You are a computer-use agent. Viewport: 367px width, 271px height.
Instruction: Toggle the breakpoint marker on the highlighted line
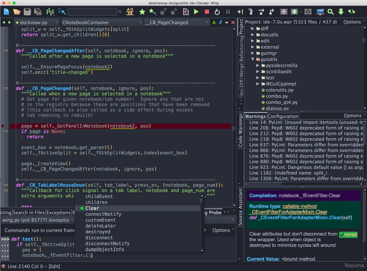click(3, 126)
